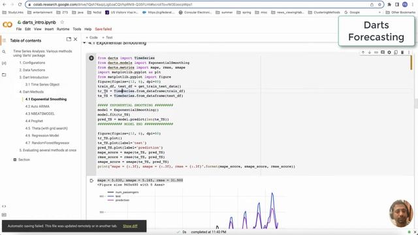
Task: Go back in browser history
Action: click(x=5, y=5)
